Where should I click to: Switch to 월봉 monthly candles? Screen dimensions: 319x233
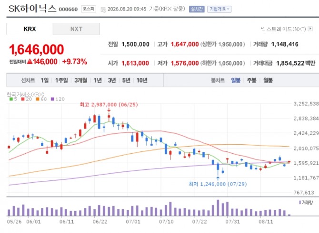268,81
